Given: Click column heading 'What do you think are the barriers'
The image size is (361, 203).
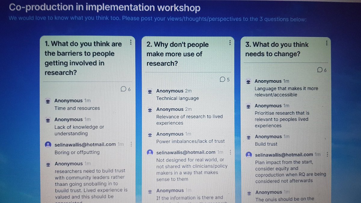Looking at the screenshot, I should coord(83,58).
